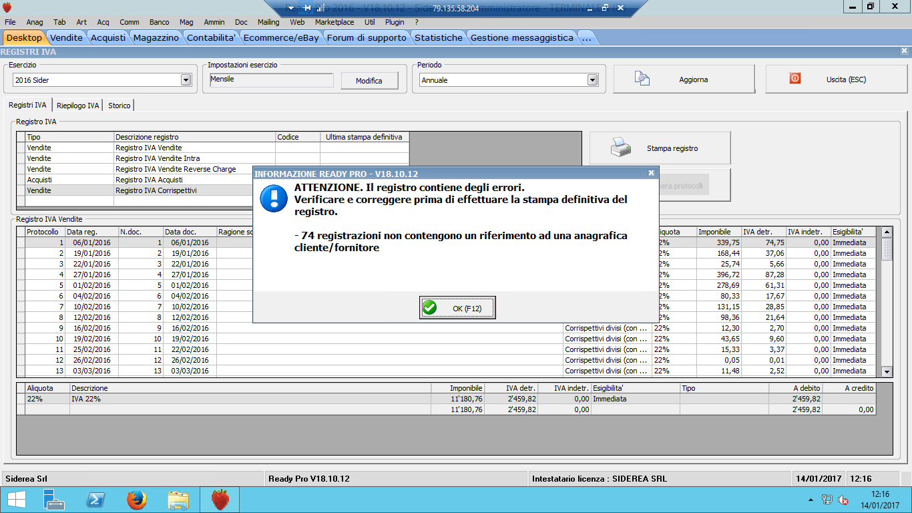
Task: Click the Protocollo column header
Action: 45,232
